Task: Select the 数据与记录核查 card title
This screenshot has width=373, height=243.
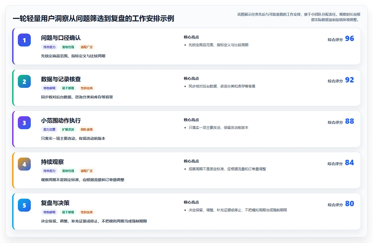Action: coord(61,79)
